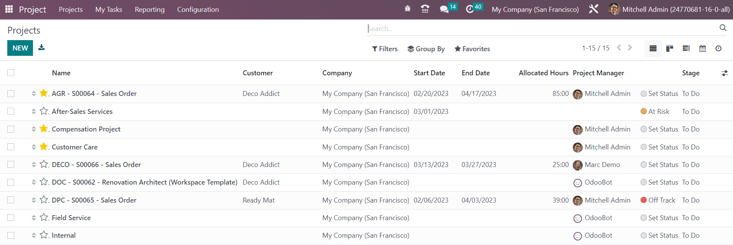
Task: Switch to Activity view
Action: point(718,49)
